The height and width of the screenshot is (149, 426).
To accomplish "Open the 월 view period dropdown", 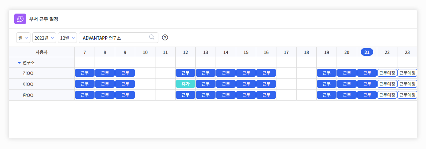I will click(23, 38).
